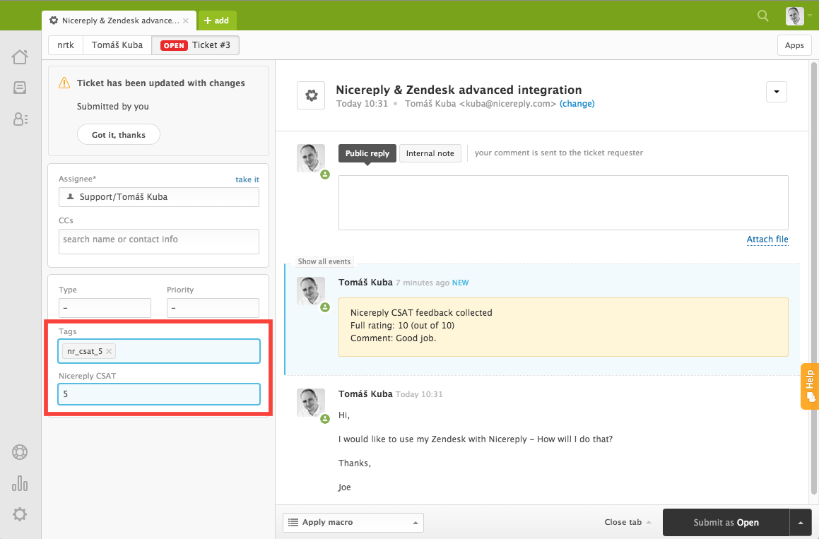Expand the Apply macro dropdown
Screen dimensions: 819x539
[x=353, y=522]
